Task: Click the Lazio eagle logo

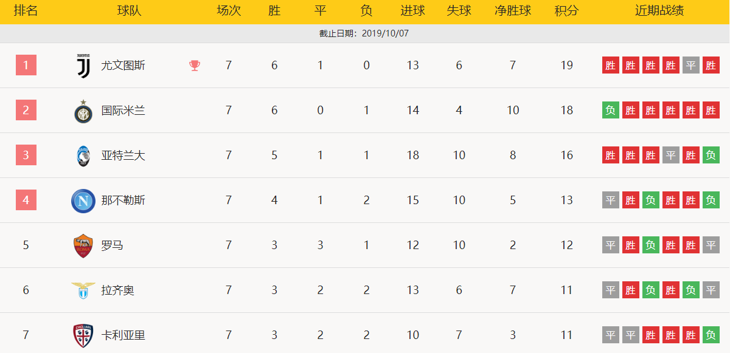Action: point(83,290)
